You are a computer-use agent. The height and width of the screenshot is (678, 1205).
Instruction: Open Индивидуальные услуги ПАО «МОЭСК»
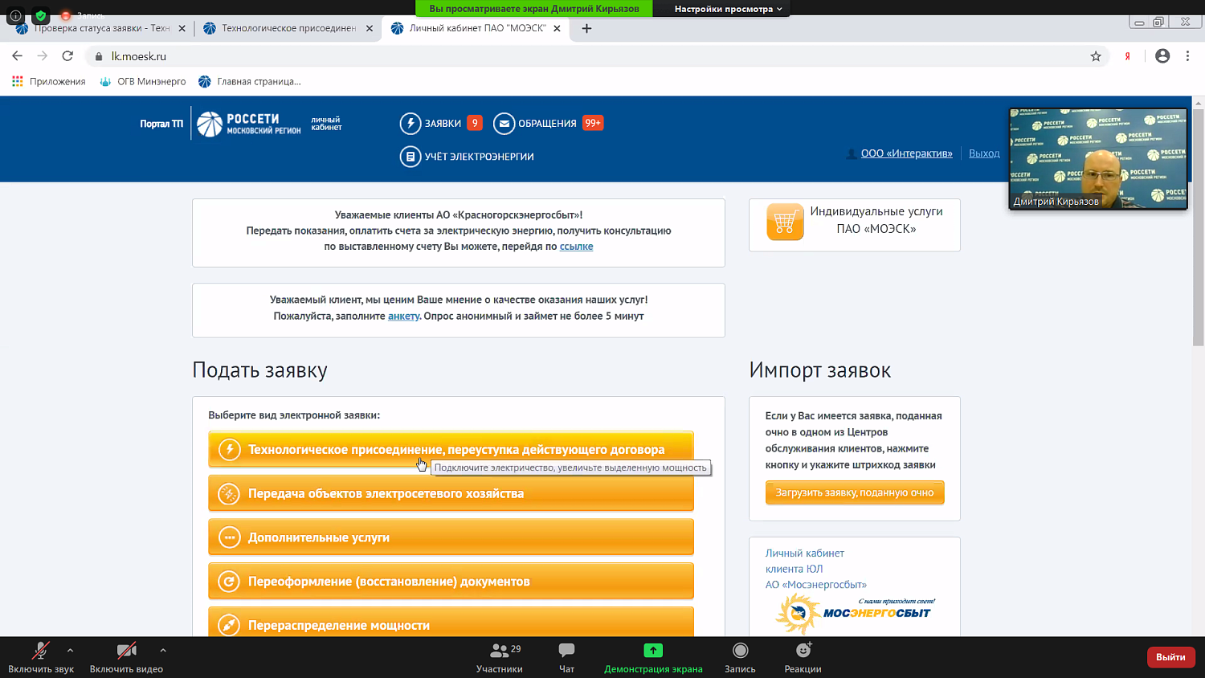(855, 225)
